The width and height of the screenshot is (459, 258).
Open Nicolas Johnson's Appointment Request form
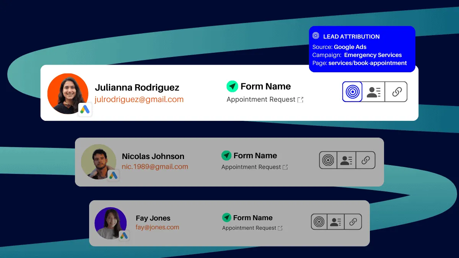point(251,167)
